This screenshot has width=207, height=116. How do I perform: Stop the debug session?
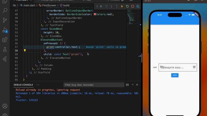pos(133,6)
